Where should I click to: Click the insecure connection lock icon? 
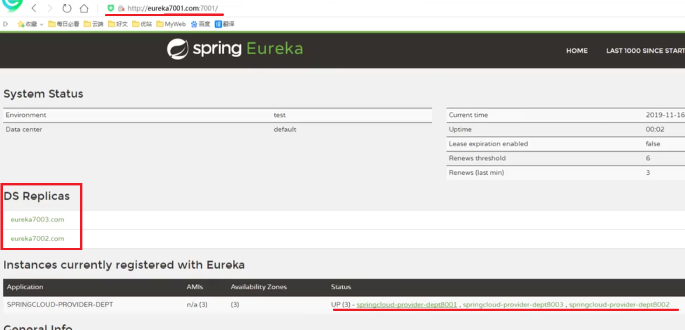[x=121, y=8]
